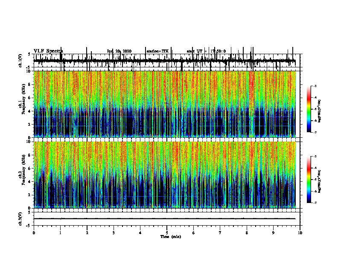Click the '4' kHz tick of ch.1 spectrogram

click(30, 111)
